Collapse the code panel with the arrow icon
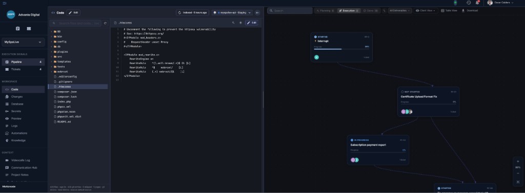525x193 pixels. (x=257, y=13)
